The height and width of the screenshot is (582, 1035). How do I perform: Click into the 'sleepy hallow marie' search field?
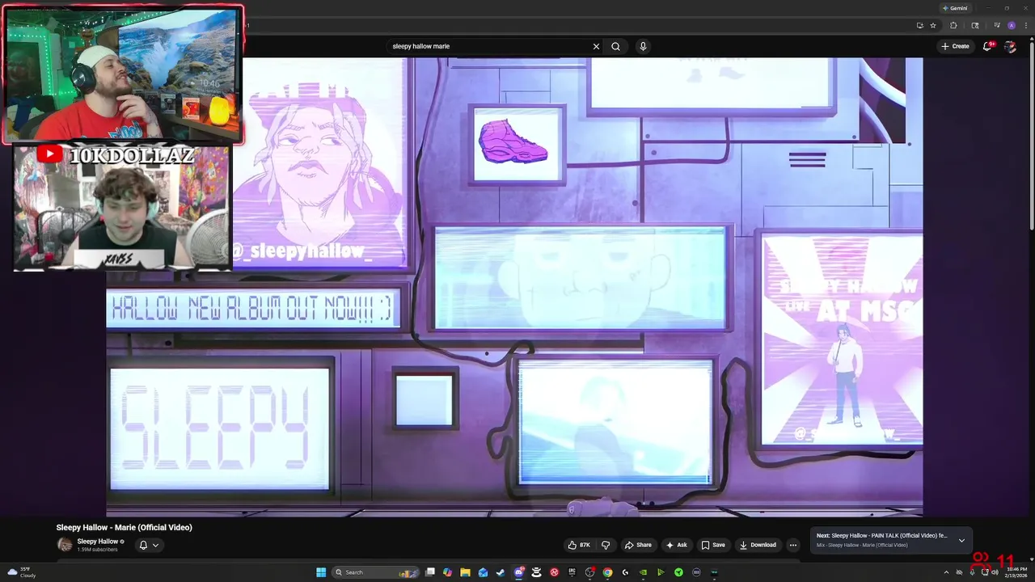click(489, 46)
